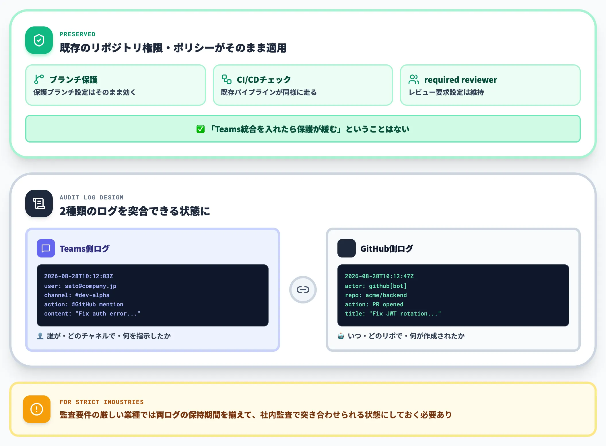
Task: Click the timestamp 2026-08-28T10:12:03Z
Action: tap(79, 276)
